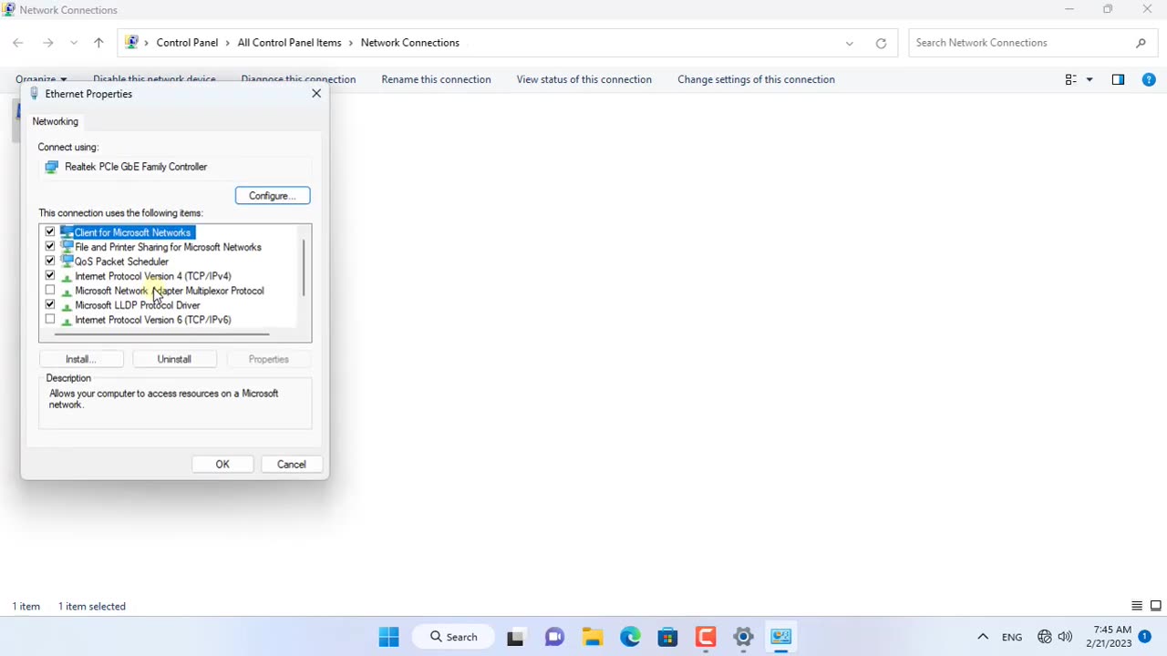Click the Uninstall button
Viewport: 1167px width, 656px height.
tap(174, 359)
